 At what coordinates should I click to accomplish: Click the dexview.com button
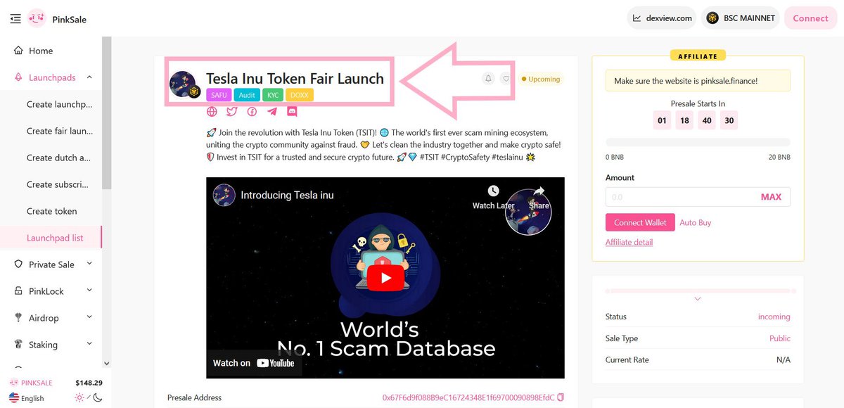tap(662, 18)
